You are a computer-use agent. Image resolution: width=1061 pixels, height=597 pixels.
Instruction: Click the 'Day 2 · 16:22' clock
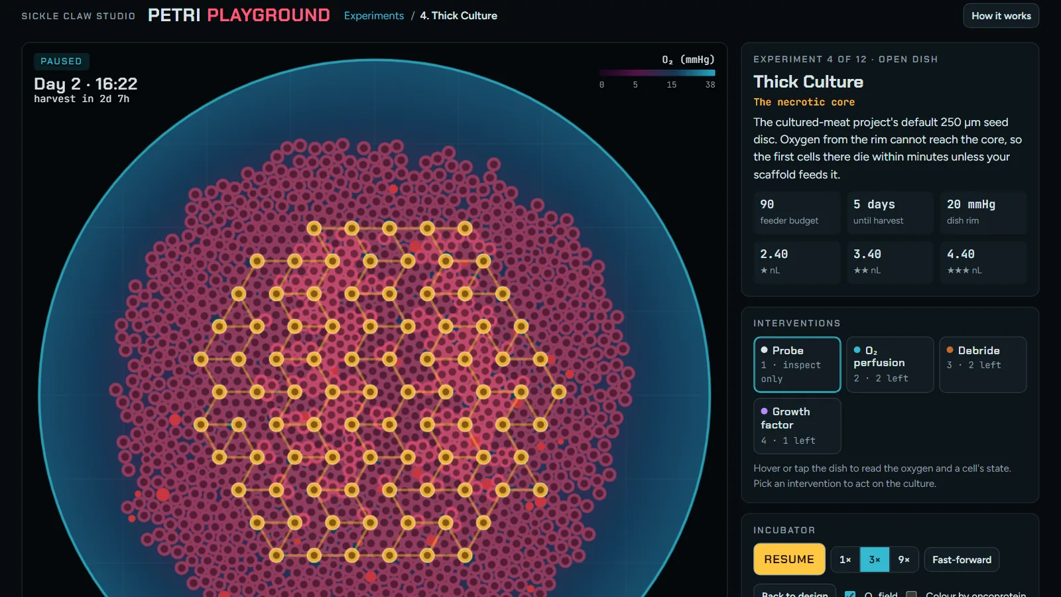(86, 84)
